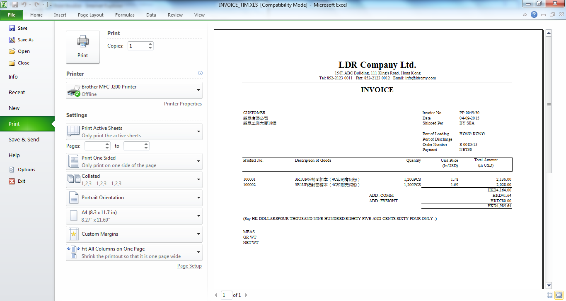This screenshot has width=566, height=301.
Task: Switch to the Page Layout tab
Action: click(91, 15)
